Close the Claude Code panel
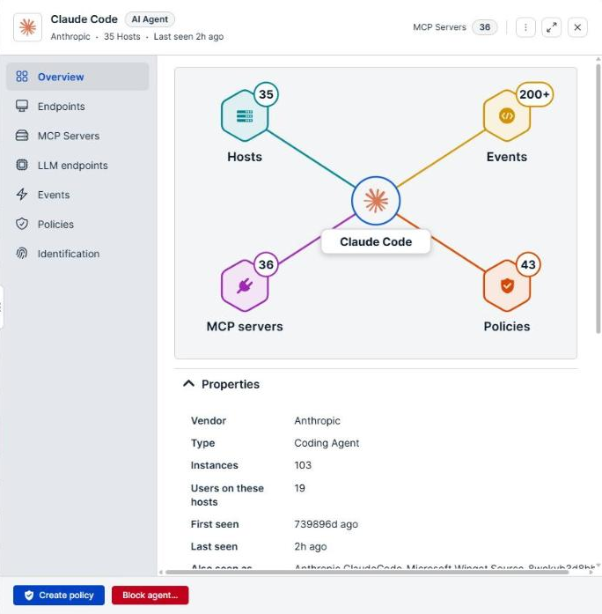This screenshot has width=602, height=614. point(577,27)
